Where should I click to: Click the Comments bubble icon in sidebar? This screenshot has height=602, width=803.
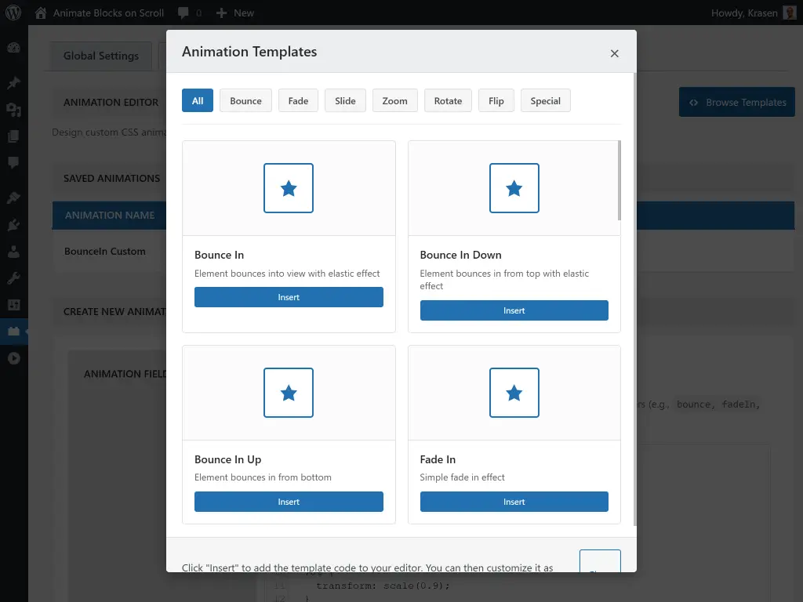[13, 162]
